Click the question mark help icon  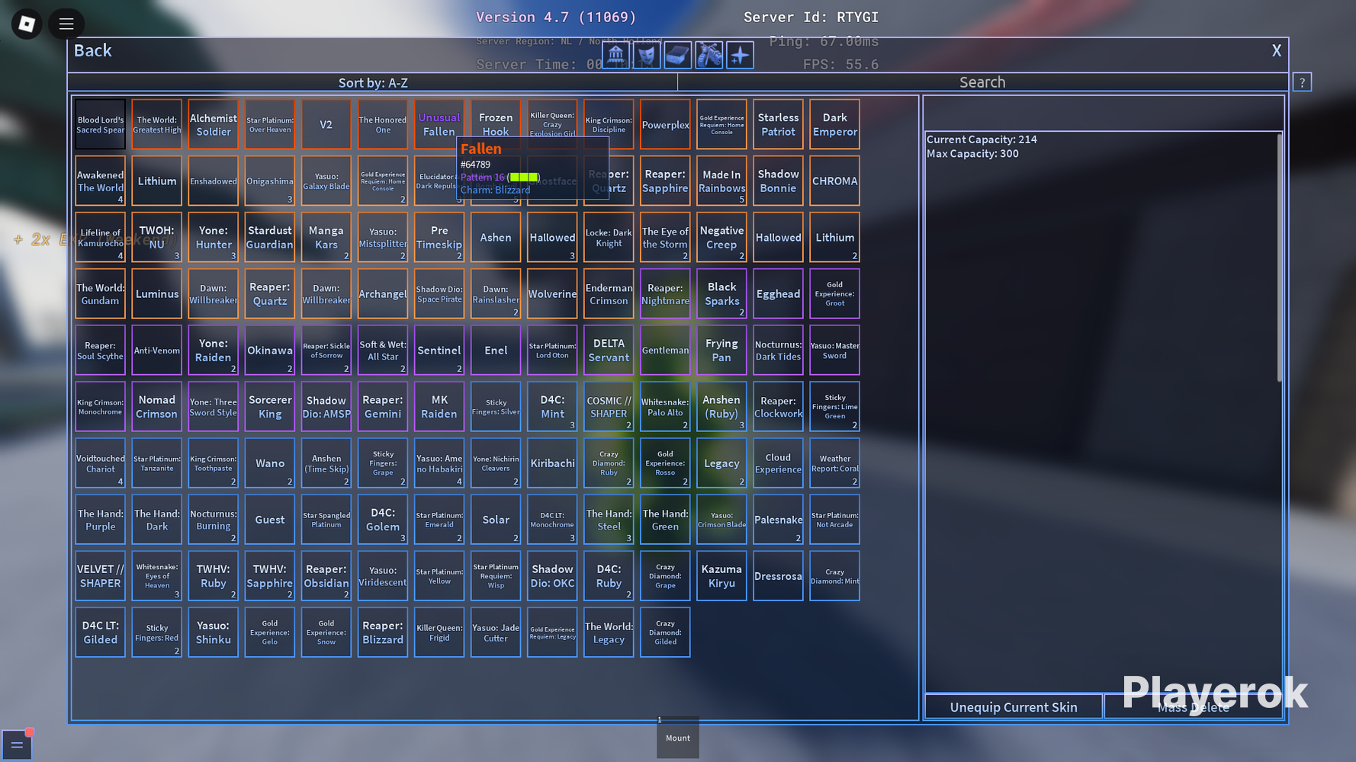(1302, 82)
